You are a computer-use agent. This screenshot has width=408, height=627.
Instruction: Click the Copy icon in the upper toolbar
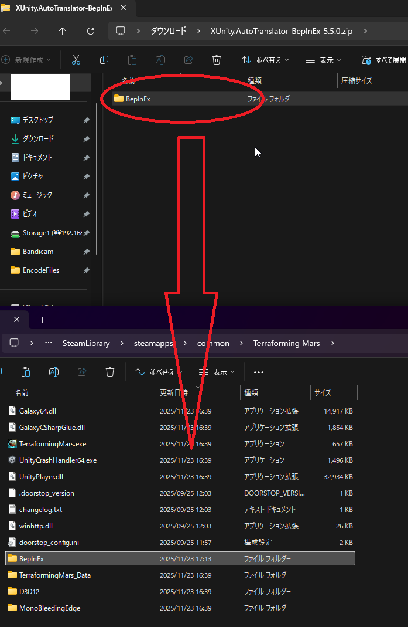pyautogui.click(x=104, y=60)
